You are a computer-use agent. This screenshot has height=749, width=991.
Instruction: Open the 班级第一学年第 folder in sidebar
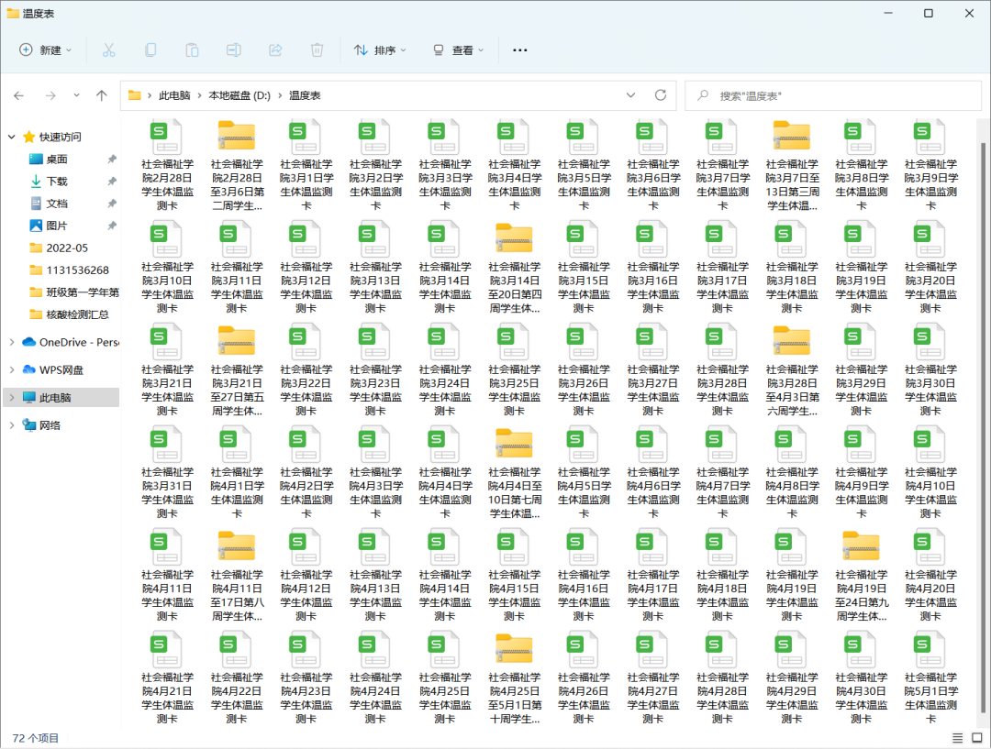[83, 292]
